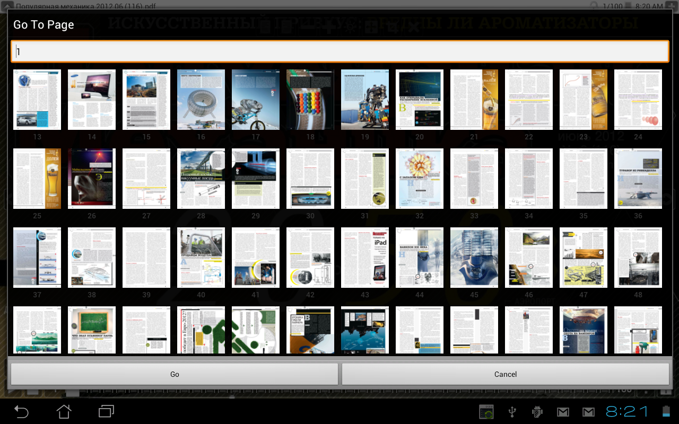Select page 40 thumbnail
This screenshot has height=424, width=679.
(x=201, y=258)
